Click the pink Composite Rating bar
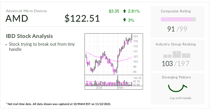 point(178,19)
